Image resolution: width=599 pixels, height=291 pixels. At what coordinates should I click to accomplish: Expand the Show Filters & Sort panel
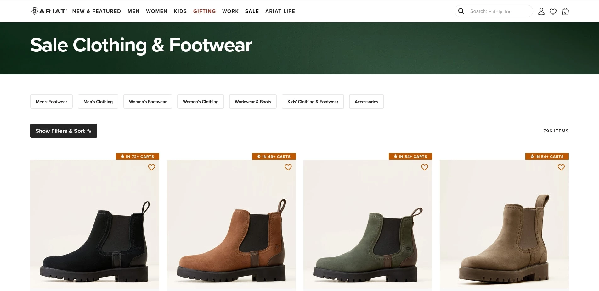point(63,131)
